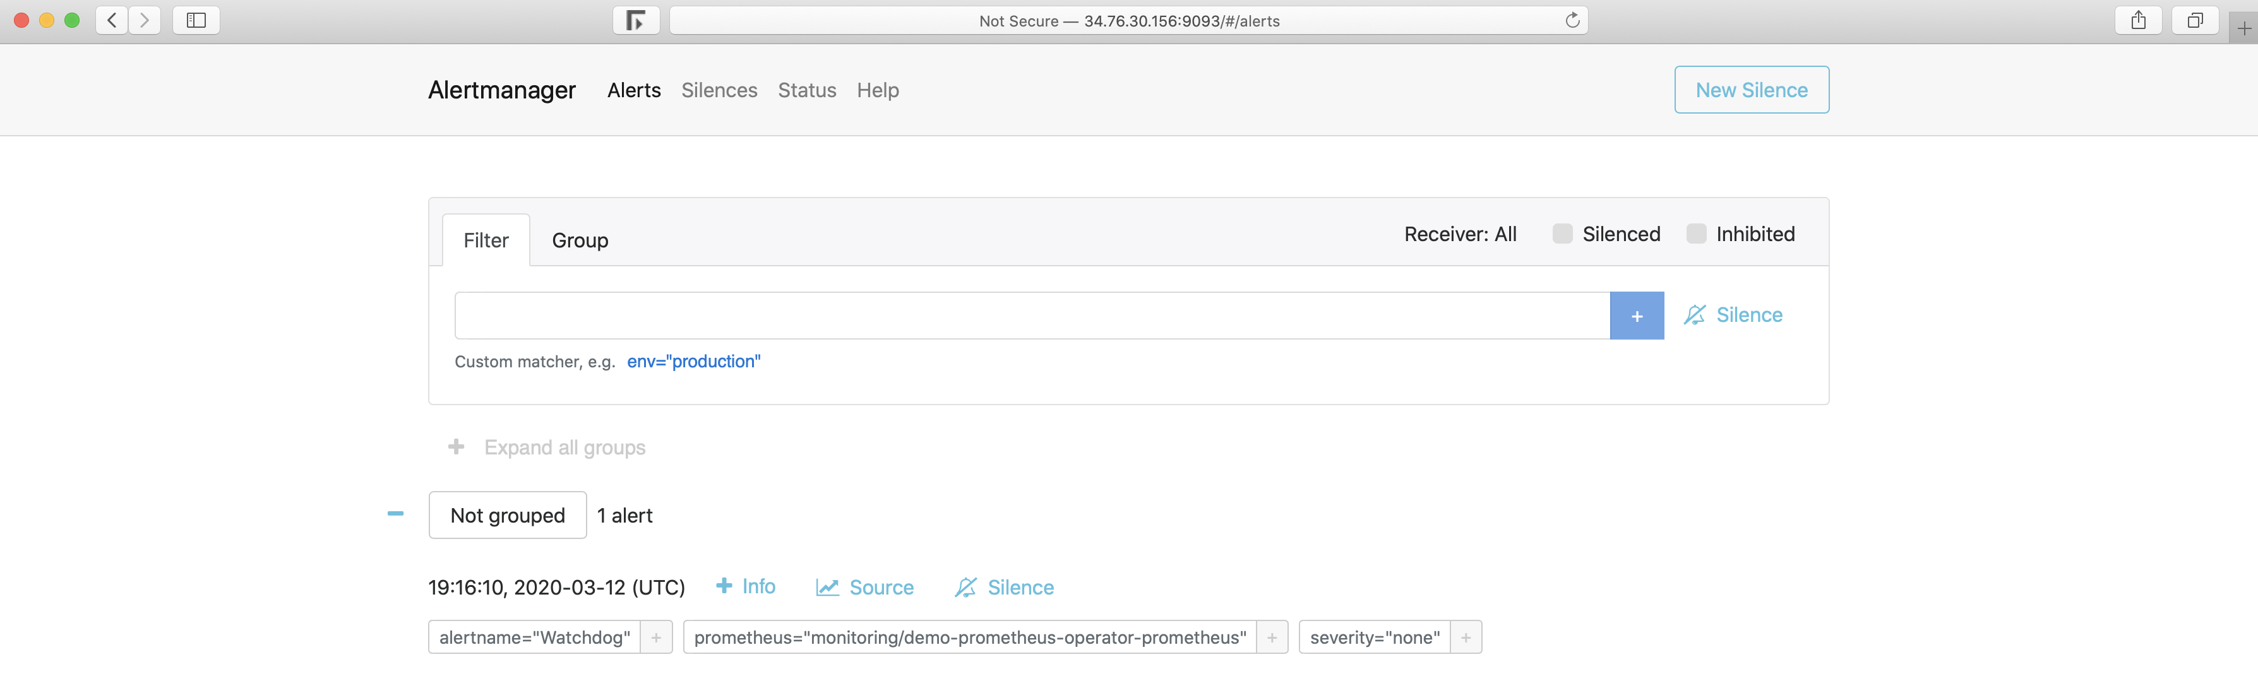The width and height of the screenshot is (2258, 693).
Task: Switch to the Silences tab
Action: click(x=719, y=90)
